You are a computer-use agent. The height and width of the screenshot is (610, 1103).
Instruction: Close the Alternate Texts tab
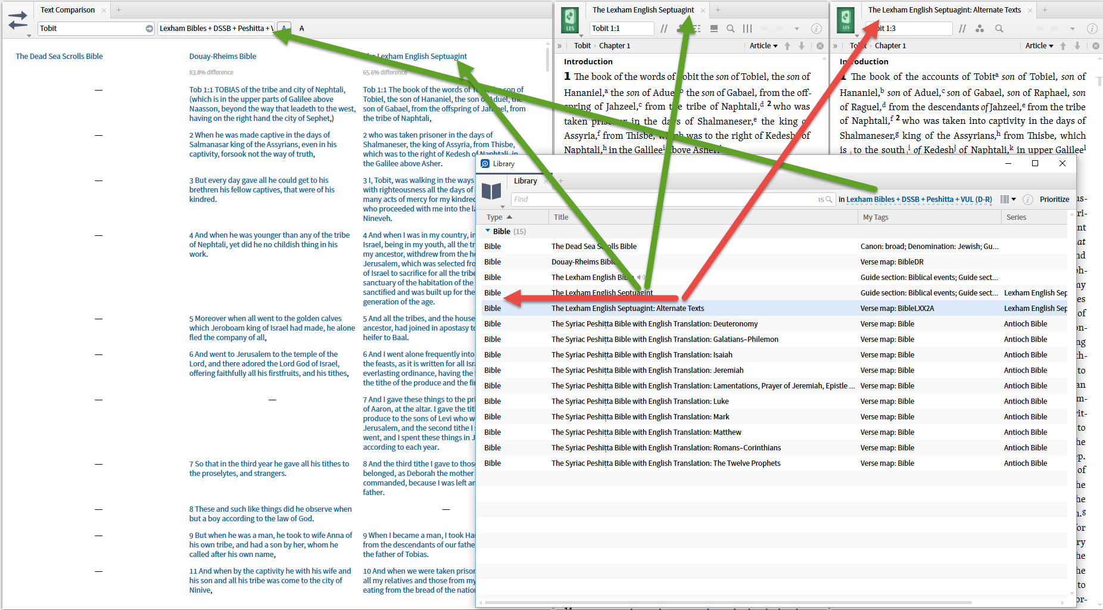point(1030,10)
